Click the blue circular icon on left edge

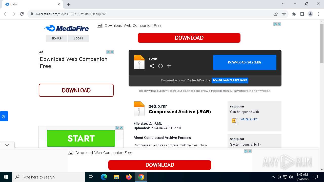click(x=4, y=116)
